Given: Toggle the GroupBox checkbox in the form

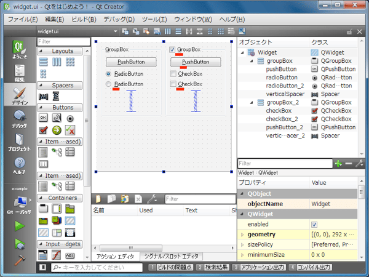Looking at the screenshot, I should click(x=172, y=49).
